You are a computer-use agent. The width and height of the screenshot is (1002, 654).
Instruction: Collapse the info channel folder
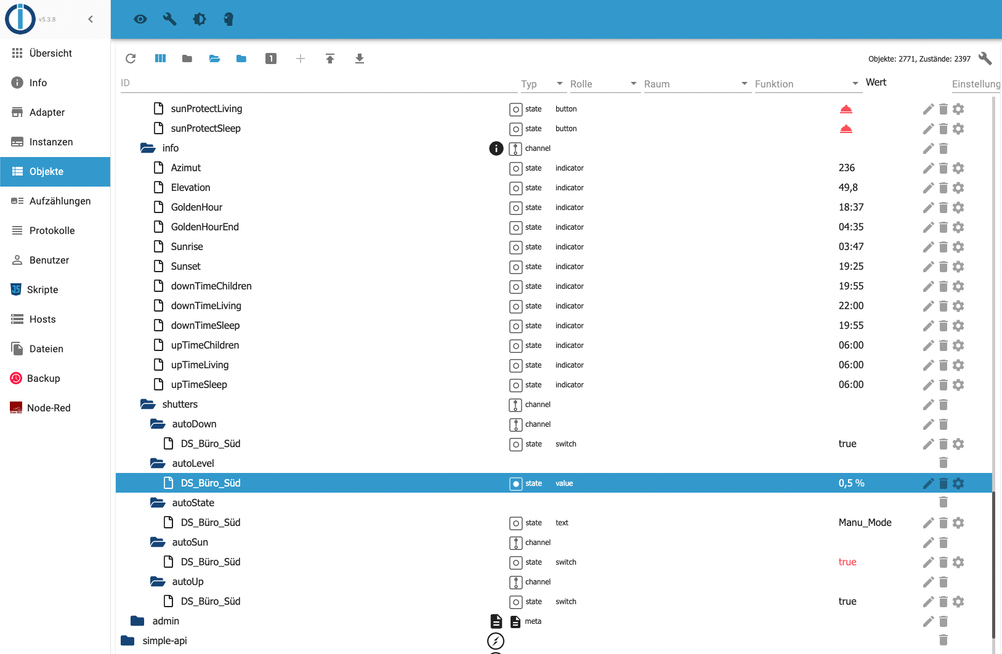tap(148, 148)
